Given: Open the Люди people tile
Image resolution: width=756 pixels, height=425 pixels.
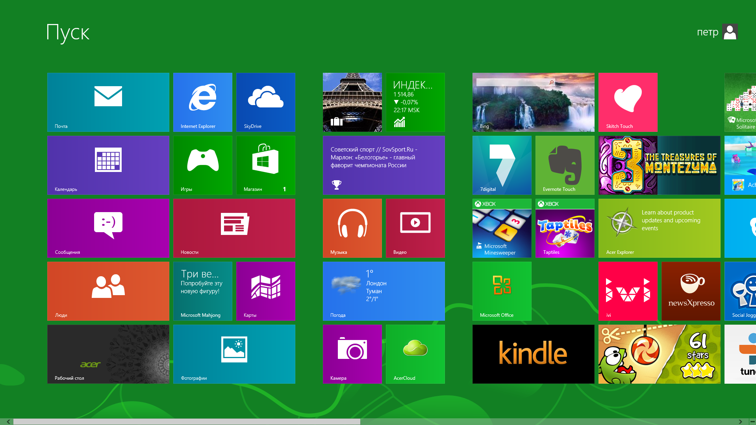Looking at the screenshot, I should click(108, 291).
